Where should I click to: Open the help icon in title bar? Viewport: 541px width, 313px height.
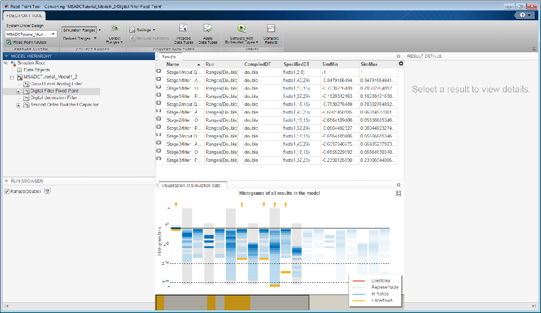[523, 15]
